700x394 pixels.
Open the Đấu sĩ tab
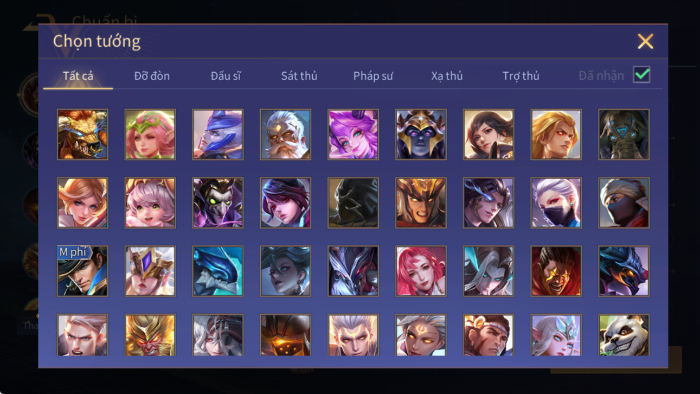tap(226, 76)
